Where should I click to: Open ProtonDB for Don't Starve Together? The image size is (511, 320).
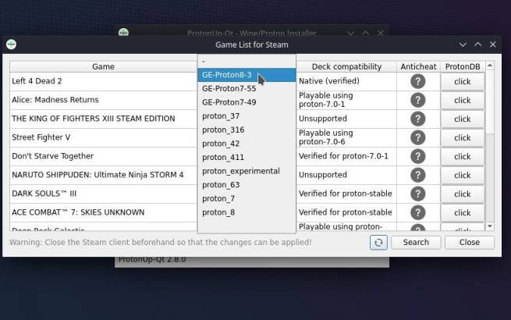click(x=463, y=157)
